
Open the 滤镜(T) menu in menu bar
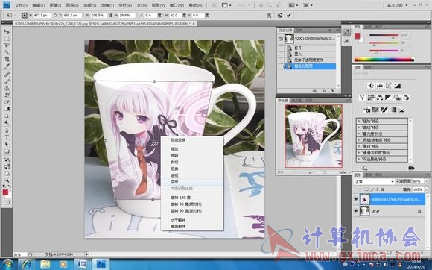[107, 5]
